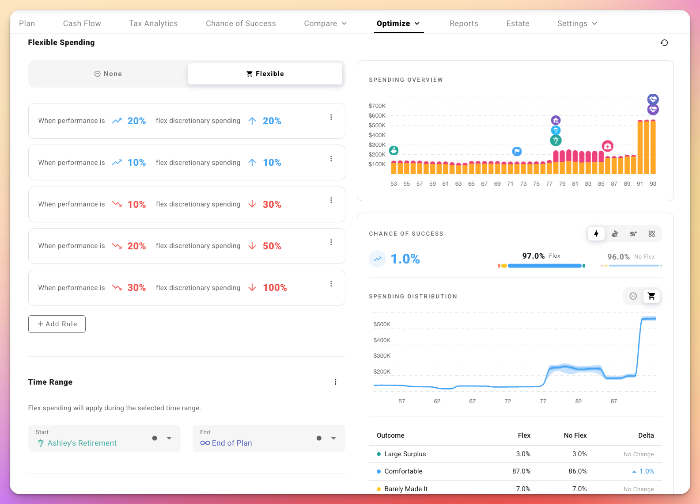Open options for the 20% up performance rule
Viewport: 700px width, 504px height.
point(331,117)
